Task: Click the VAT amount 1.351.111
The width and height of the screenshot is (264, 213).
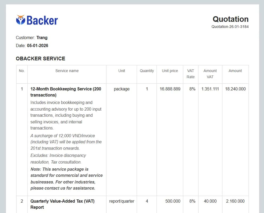Action: 210,89
